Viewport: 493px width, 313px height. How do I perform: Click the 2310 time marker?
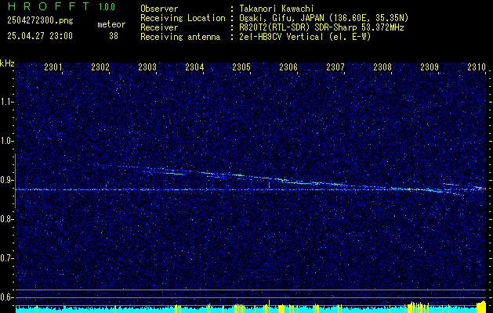(477, 67)
